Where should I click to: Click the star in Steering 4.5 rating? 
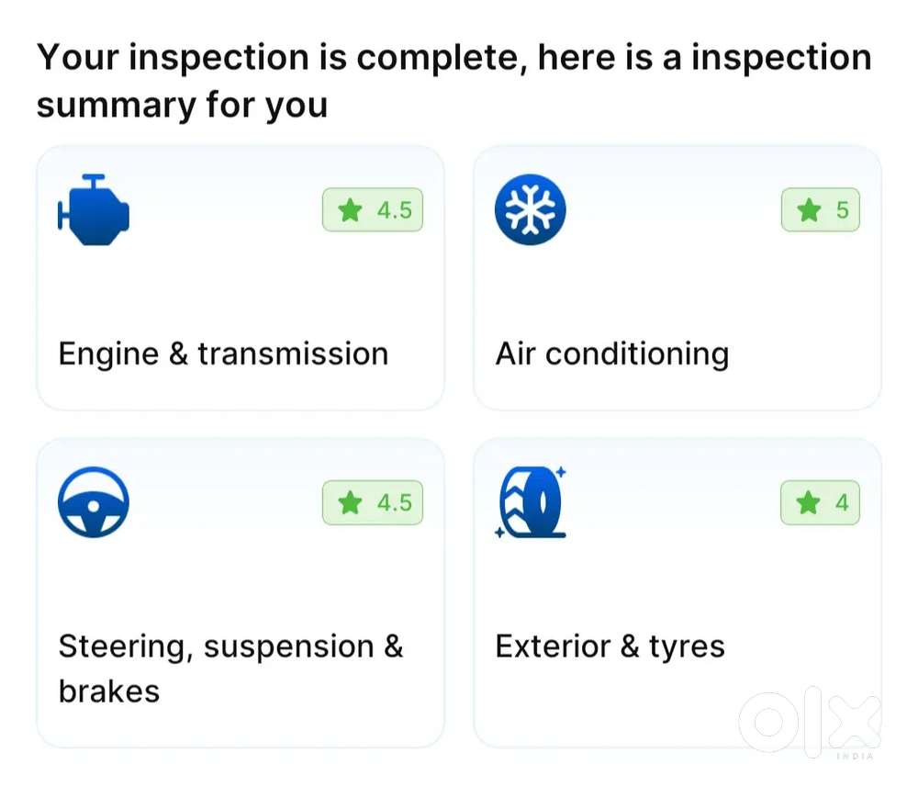[350, 503]
